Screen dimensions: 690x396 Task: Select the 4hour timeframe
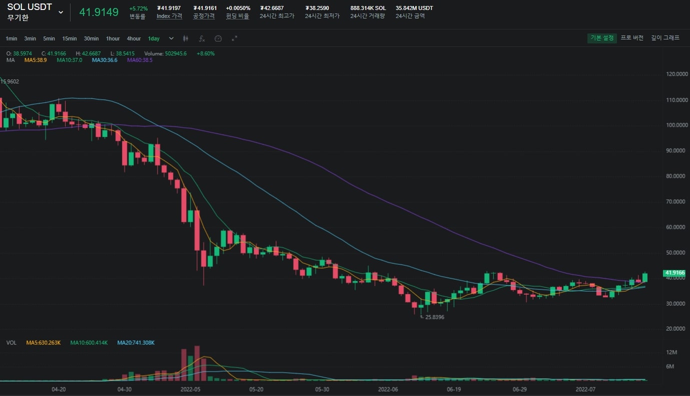pyautogui.click(x=134, y=38)
